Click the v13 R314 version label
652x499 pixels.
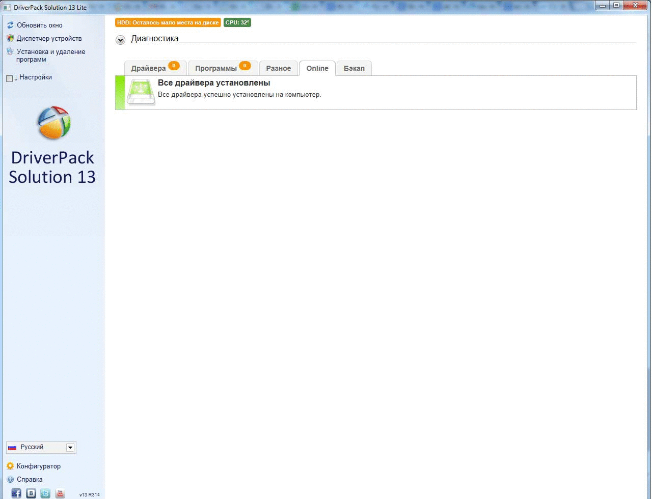coord(90,494)
